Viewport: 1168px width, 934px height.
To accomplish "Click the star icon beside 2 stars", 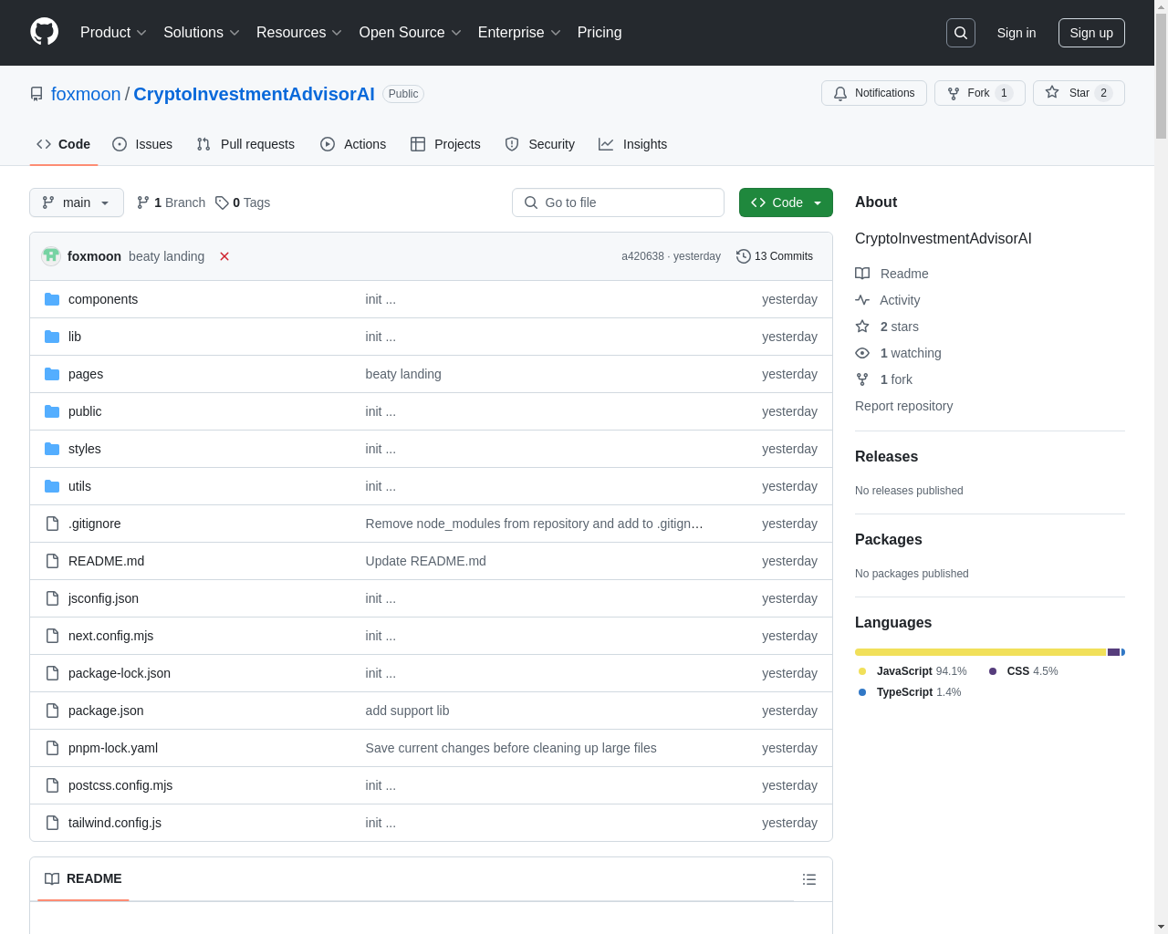I will pos(862,327).
